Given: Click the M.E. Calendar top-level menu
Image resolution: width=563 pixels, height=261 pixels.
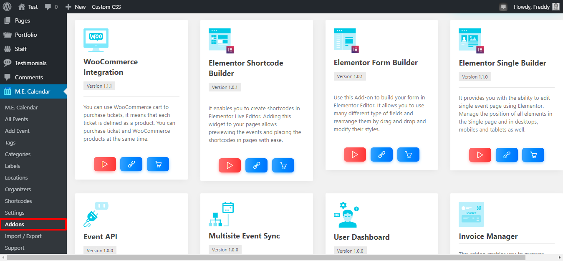Looking at the screenshot, I should (33, 91).
